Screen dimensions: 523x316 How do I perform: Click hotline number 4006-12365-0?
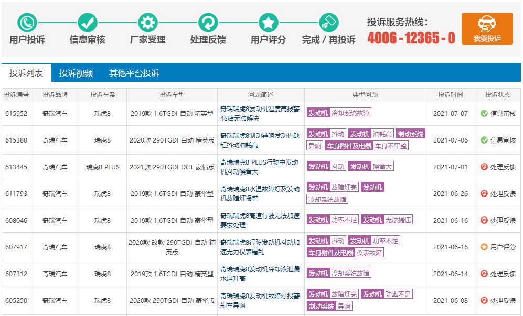411,38
